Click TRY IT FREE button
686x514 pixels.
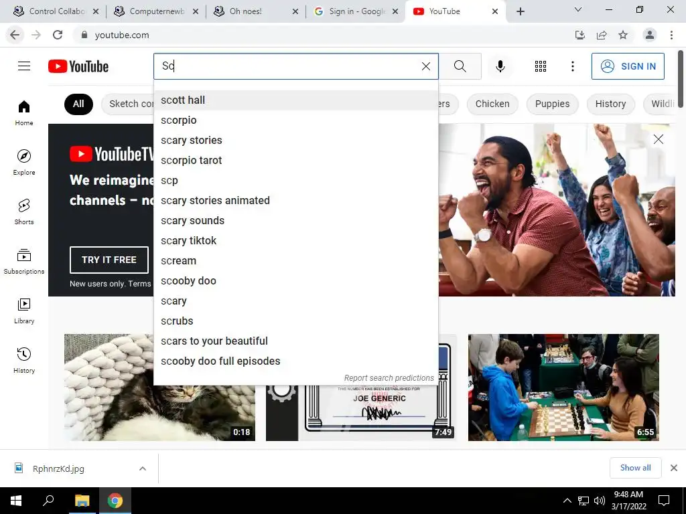point(109,260)
